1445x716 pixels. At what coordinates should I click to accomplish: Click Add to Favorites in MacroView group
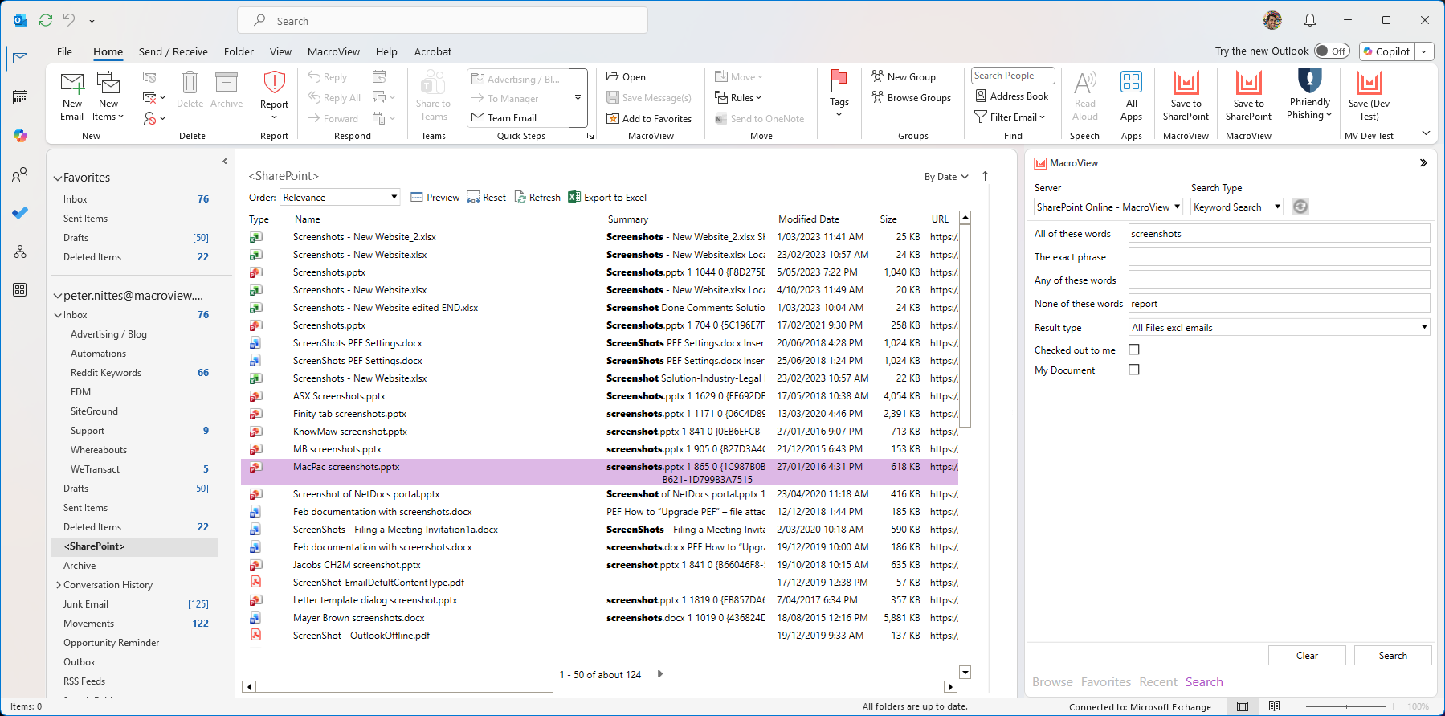(649, 119)
